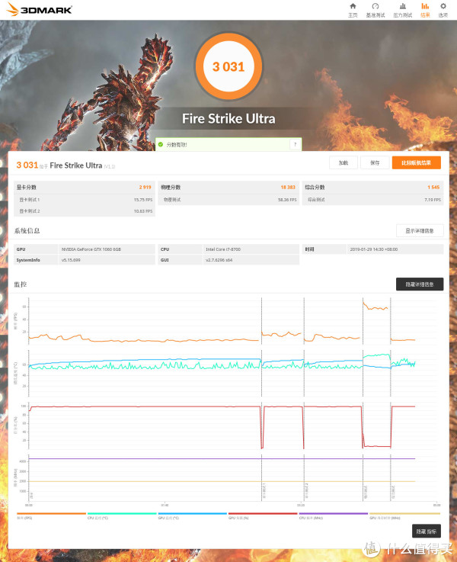Click 隐藏详细信息 in monitoring section
457x562 pixels.
tap(420, 284)
